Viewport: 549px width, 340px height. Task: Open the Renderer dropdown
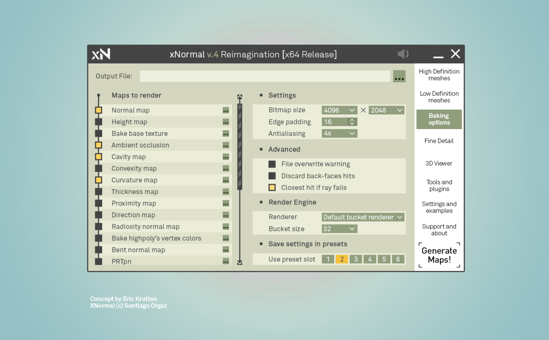tap(363, 217)
